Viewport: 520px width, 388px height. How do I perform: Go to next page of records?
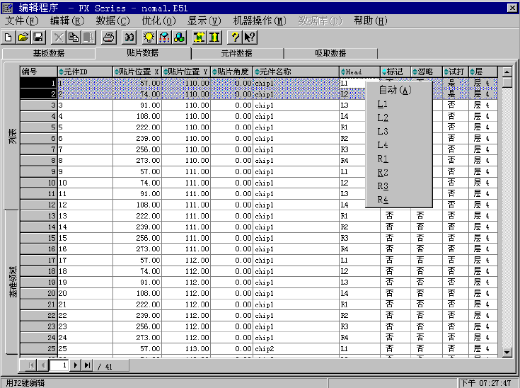[76, 365]
